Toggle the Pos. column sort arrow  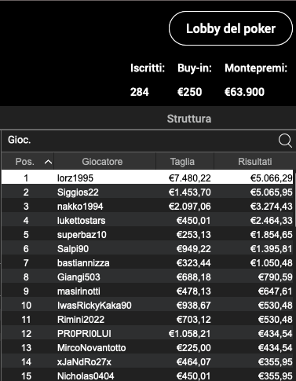click(48, 162)
